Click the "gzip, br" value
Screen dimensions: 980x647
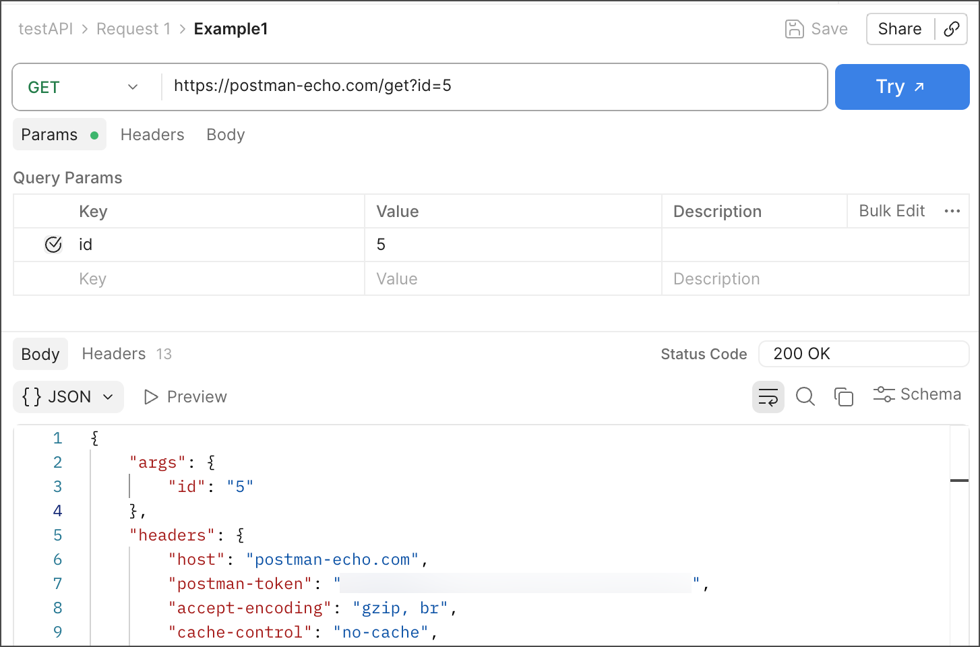coord(400,608)
